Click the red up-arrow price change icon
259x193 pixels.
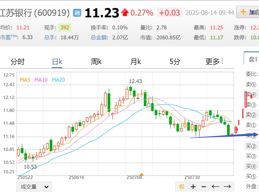(x=125, y=12)
